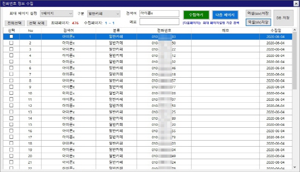Click the empty 메모 input field
This screenshot has width=300, height=172.
[x=159, y=22]
